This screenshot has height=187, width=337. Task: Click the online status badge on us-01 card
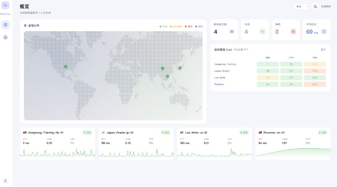[x=244, y=133]
